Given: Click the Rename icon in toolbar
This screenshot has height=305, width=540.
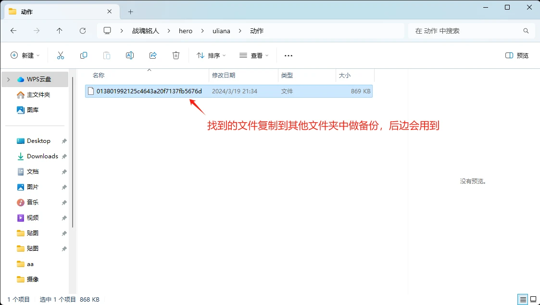Looking at the screenshot, I should tap(129, 56).
